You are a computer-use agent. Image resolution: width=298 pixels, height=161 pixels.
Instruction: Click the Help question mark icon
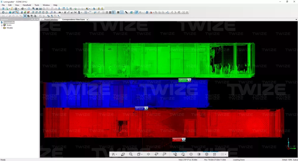[x=29, y=9]
